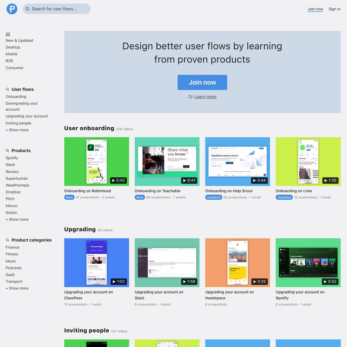Open the Products heading link
Screen dimensions: 347x347
click(21, 151)
